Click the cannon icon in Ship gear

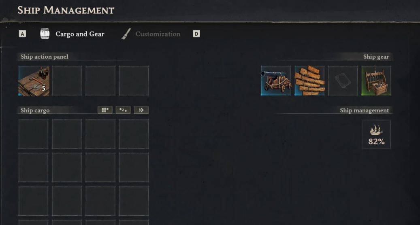point(276,81)
